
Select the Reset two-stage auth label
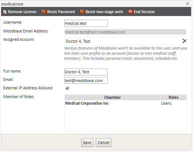coord(104,12)
